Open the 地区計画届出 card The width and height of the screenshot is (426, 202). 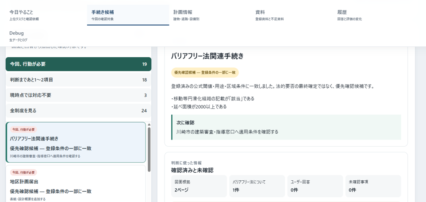76,184
